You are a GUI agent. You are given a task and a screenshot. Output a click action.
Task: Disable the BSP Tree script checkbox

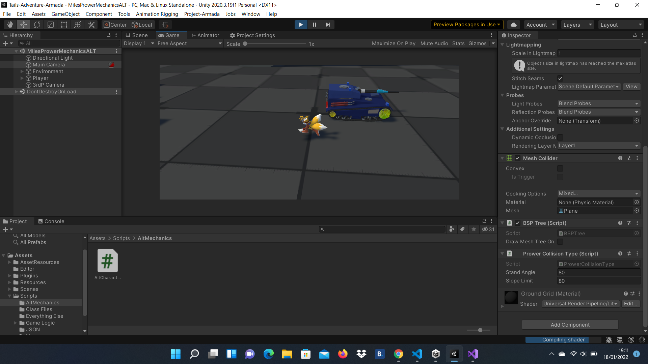518,223
